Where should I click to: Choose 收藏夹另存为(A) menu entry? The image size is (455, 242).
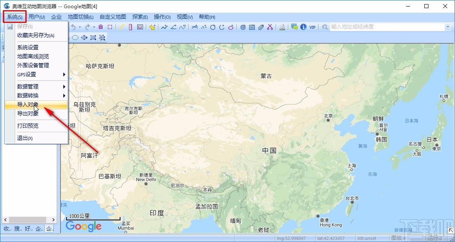point(36,36)
